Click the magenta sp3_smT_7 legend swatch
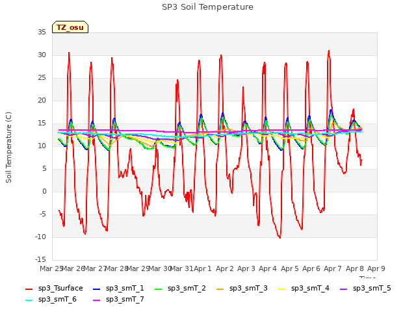This screenshot has height=312, width=416. click(x=97, y=300)
